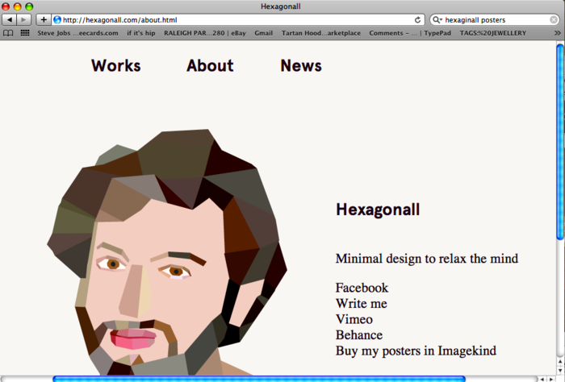
Task: Click the horizontal scrollbar left arrow
Action: tap(542, 379)
